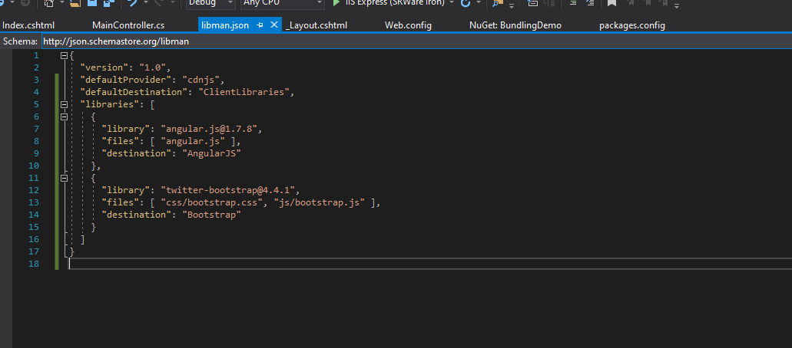Click line number 10 in the gutter
The height and width of the screenshot is (348, 792).
33,166
